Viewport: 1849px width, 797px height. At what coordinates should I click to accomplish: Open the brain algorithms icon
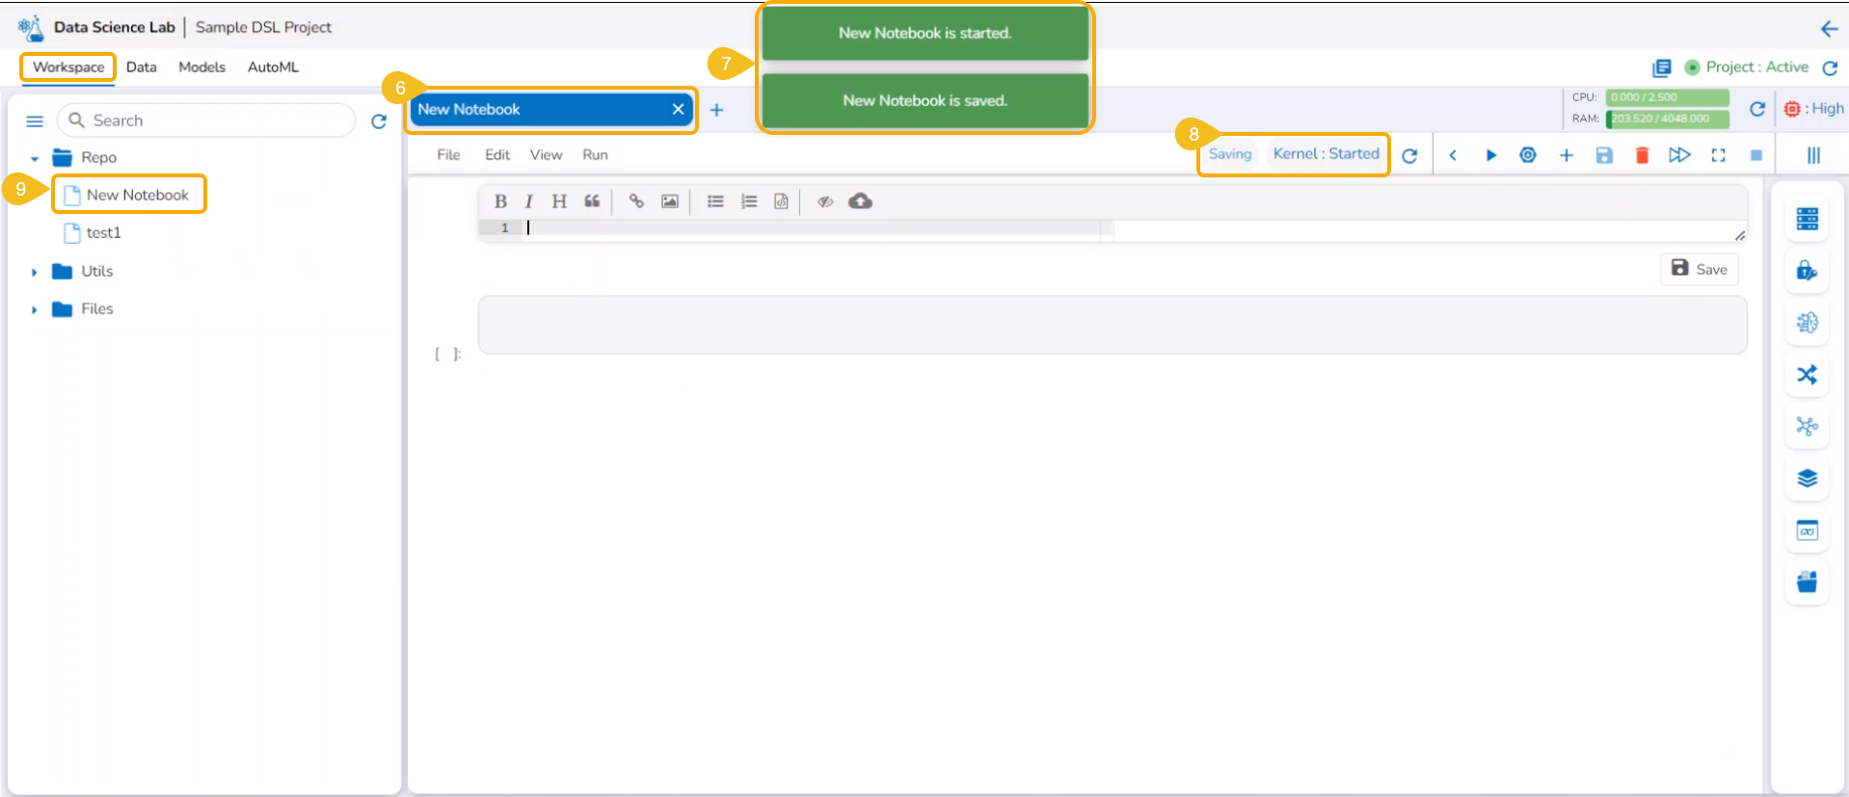1808,323
